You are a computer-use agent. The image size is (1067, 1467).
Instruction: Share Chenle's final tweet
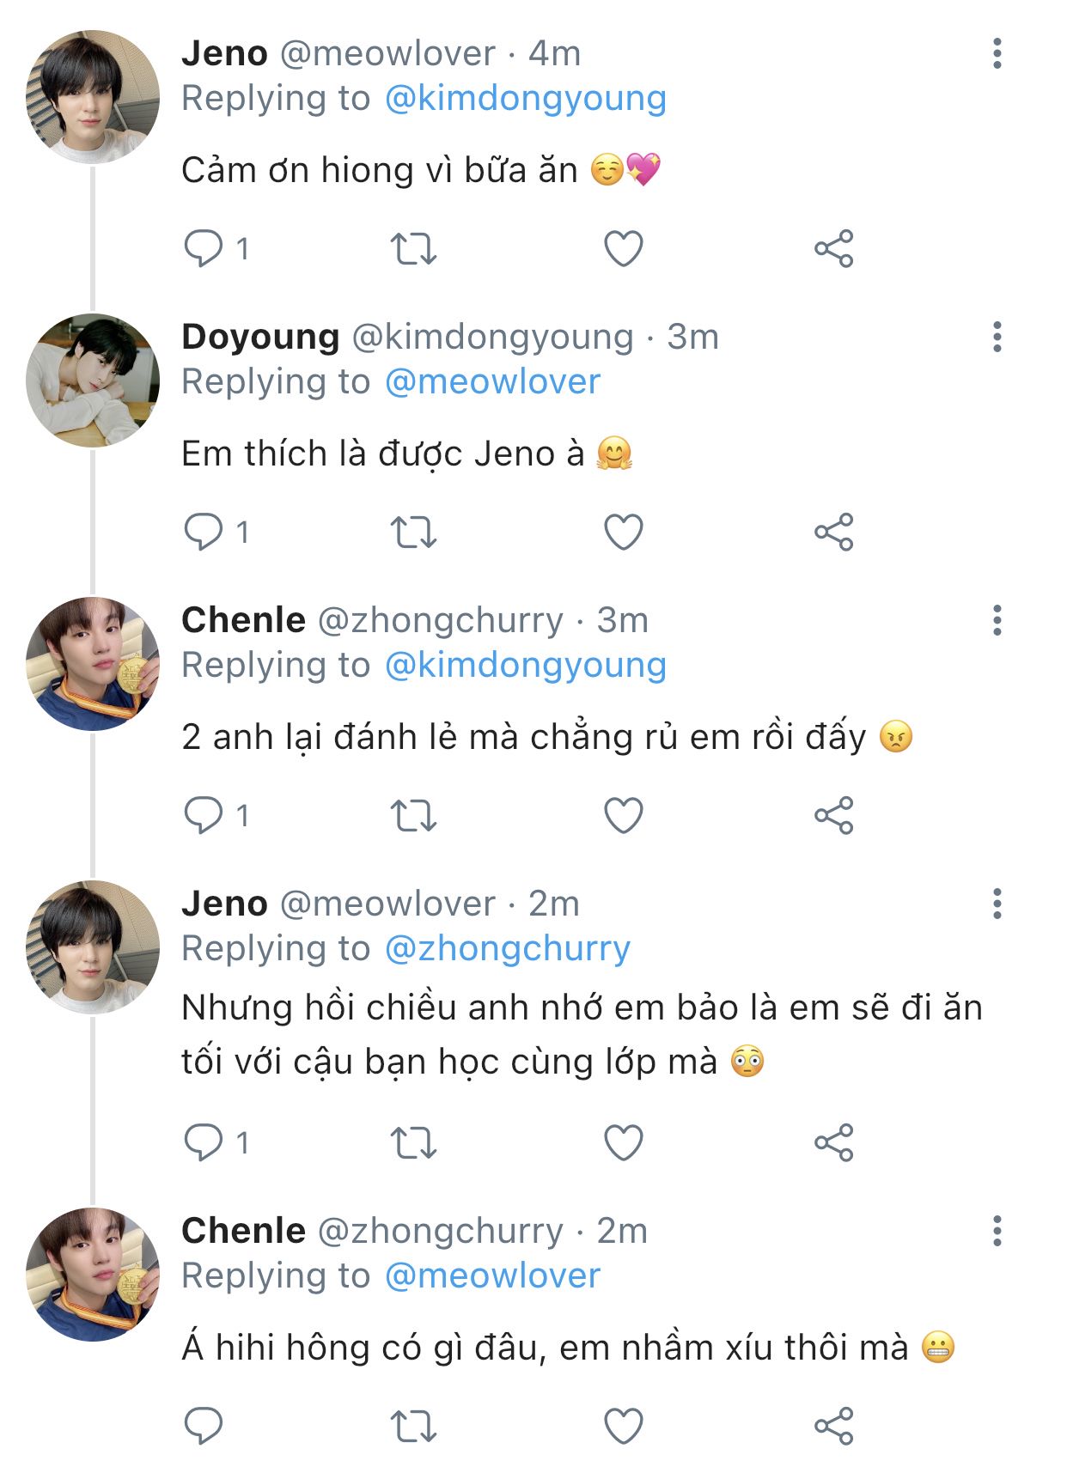(x=833, y=1427)
